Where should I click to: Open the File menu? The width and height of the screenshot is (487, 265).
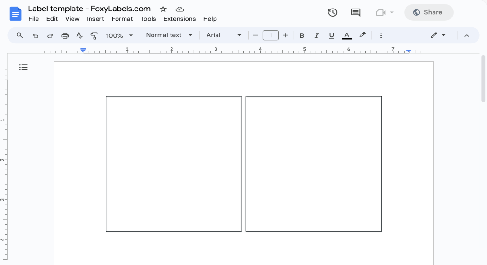pyautogui.click(x=34, y=19)
